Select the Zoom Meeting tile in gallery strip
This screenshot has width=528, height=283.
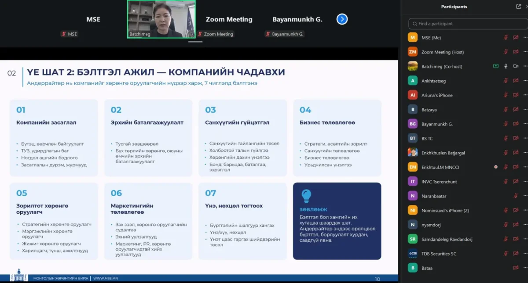tap(229, 19)
